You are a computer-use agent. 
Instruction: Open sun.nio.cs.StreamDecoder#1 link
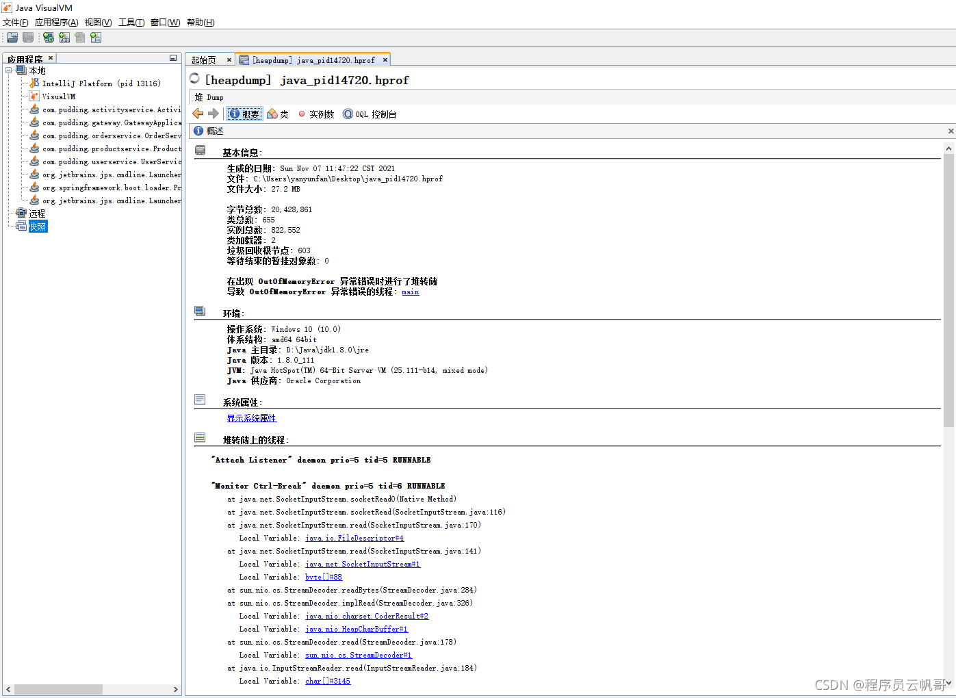359,655
